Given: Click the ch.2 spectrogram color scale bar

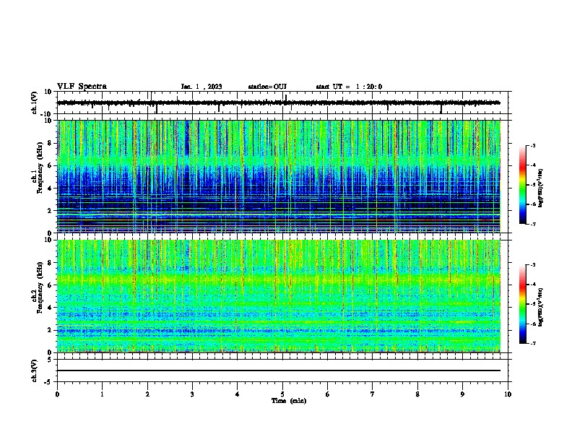Looking at the screenshot, I should click(523, 304).
